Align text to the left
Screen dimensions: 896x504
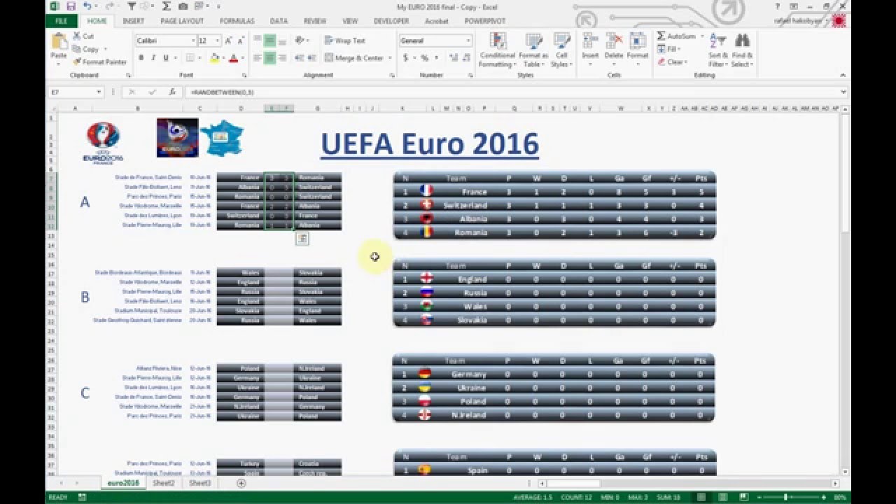257,58
